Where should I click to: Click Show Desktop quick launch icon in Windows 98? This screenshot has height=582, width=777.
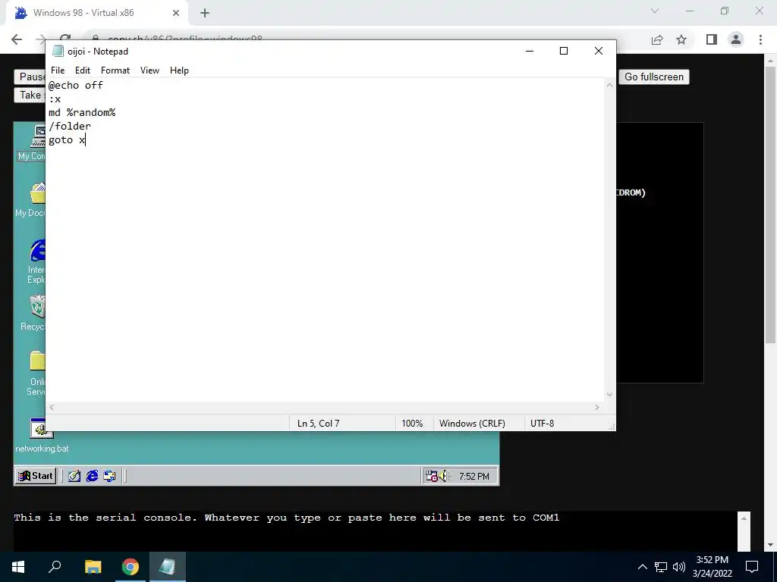pyautogui.click(x=74, y=476)
